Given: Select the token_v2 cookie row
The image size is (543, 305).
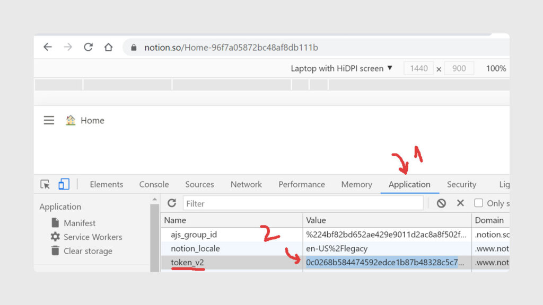Looking at the screenshot, I should coord(188,263).
